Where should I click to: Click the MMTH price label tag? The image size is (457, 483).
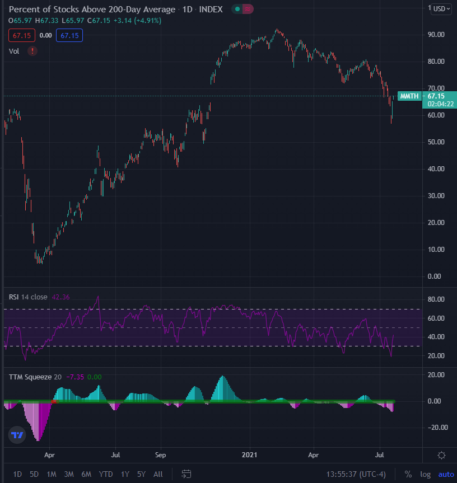(409, 96)
